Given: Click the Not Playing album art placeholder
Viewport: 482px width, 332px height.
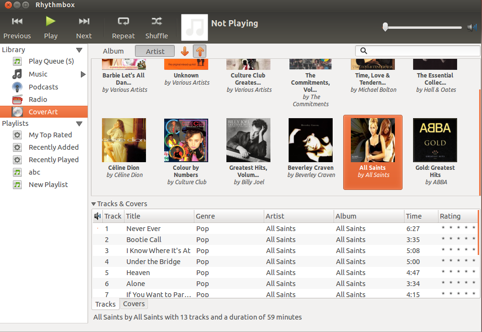Looking at the screenshot, I should (194, 27).
